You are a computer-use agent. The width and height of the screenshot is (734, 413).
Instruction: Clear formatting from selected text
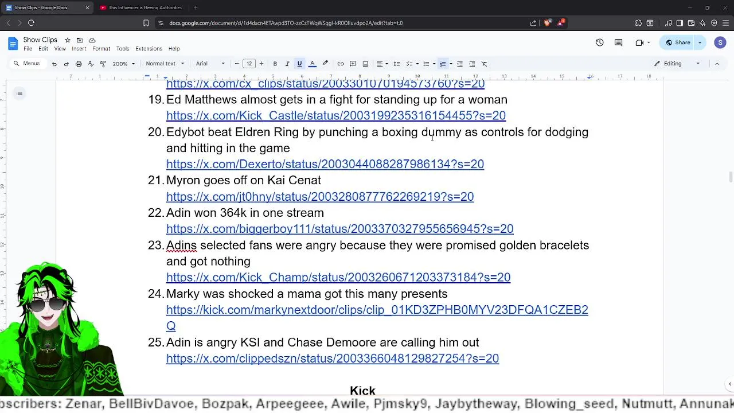485,64
